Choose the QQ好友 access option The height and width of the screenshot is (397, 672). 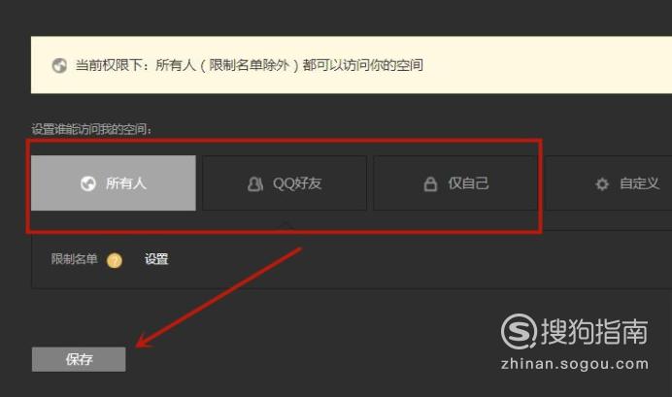(285, 182)
